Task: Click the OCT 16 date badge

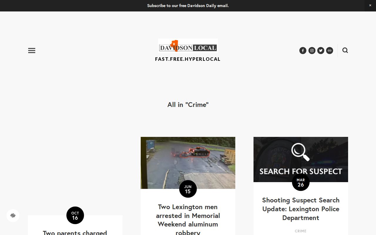Action: (75, 215)
